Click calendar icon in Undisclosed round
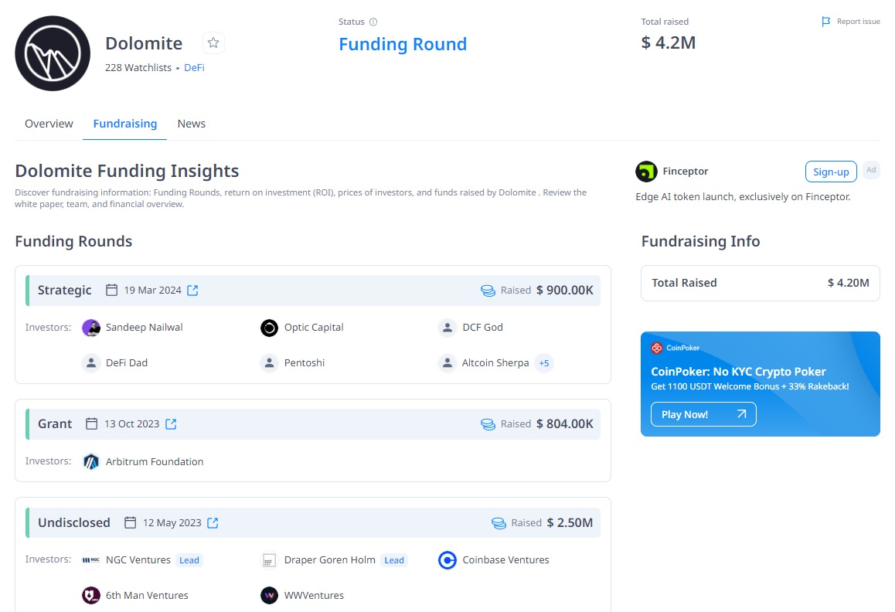895x612 pixels. [x=130, y=522]
